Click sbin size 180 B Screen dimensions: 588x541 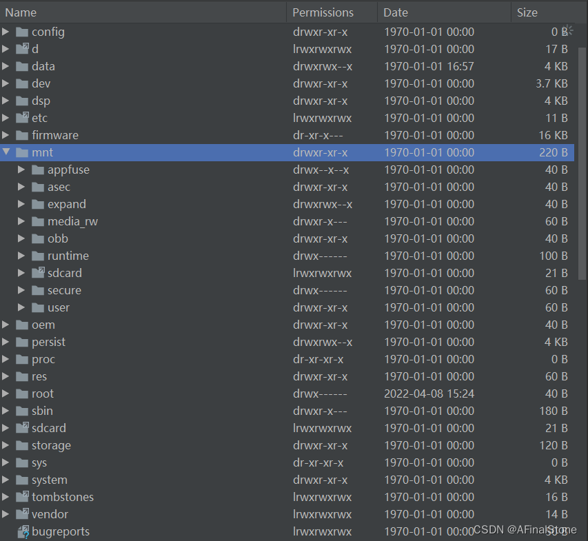coord(554,411)
